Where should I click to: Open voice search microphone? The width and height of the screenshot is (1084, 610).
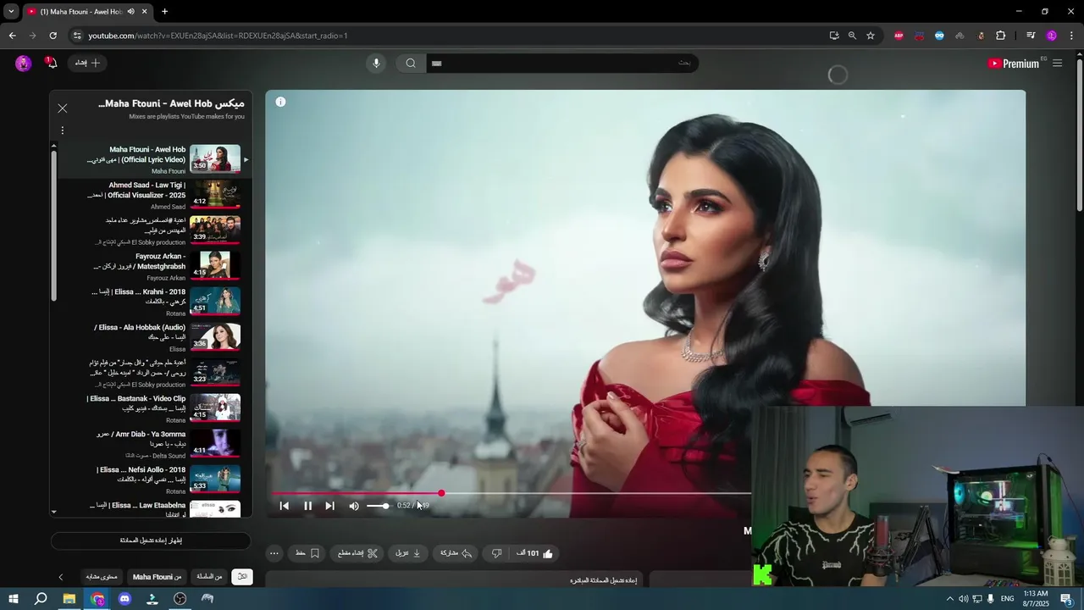376,63
